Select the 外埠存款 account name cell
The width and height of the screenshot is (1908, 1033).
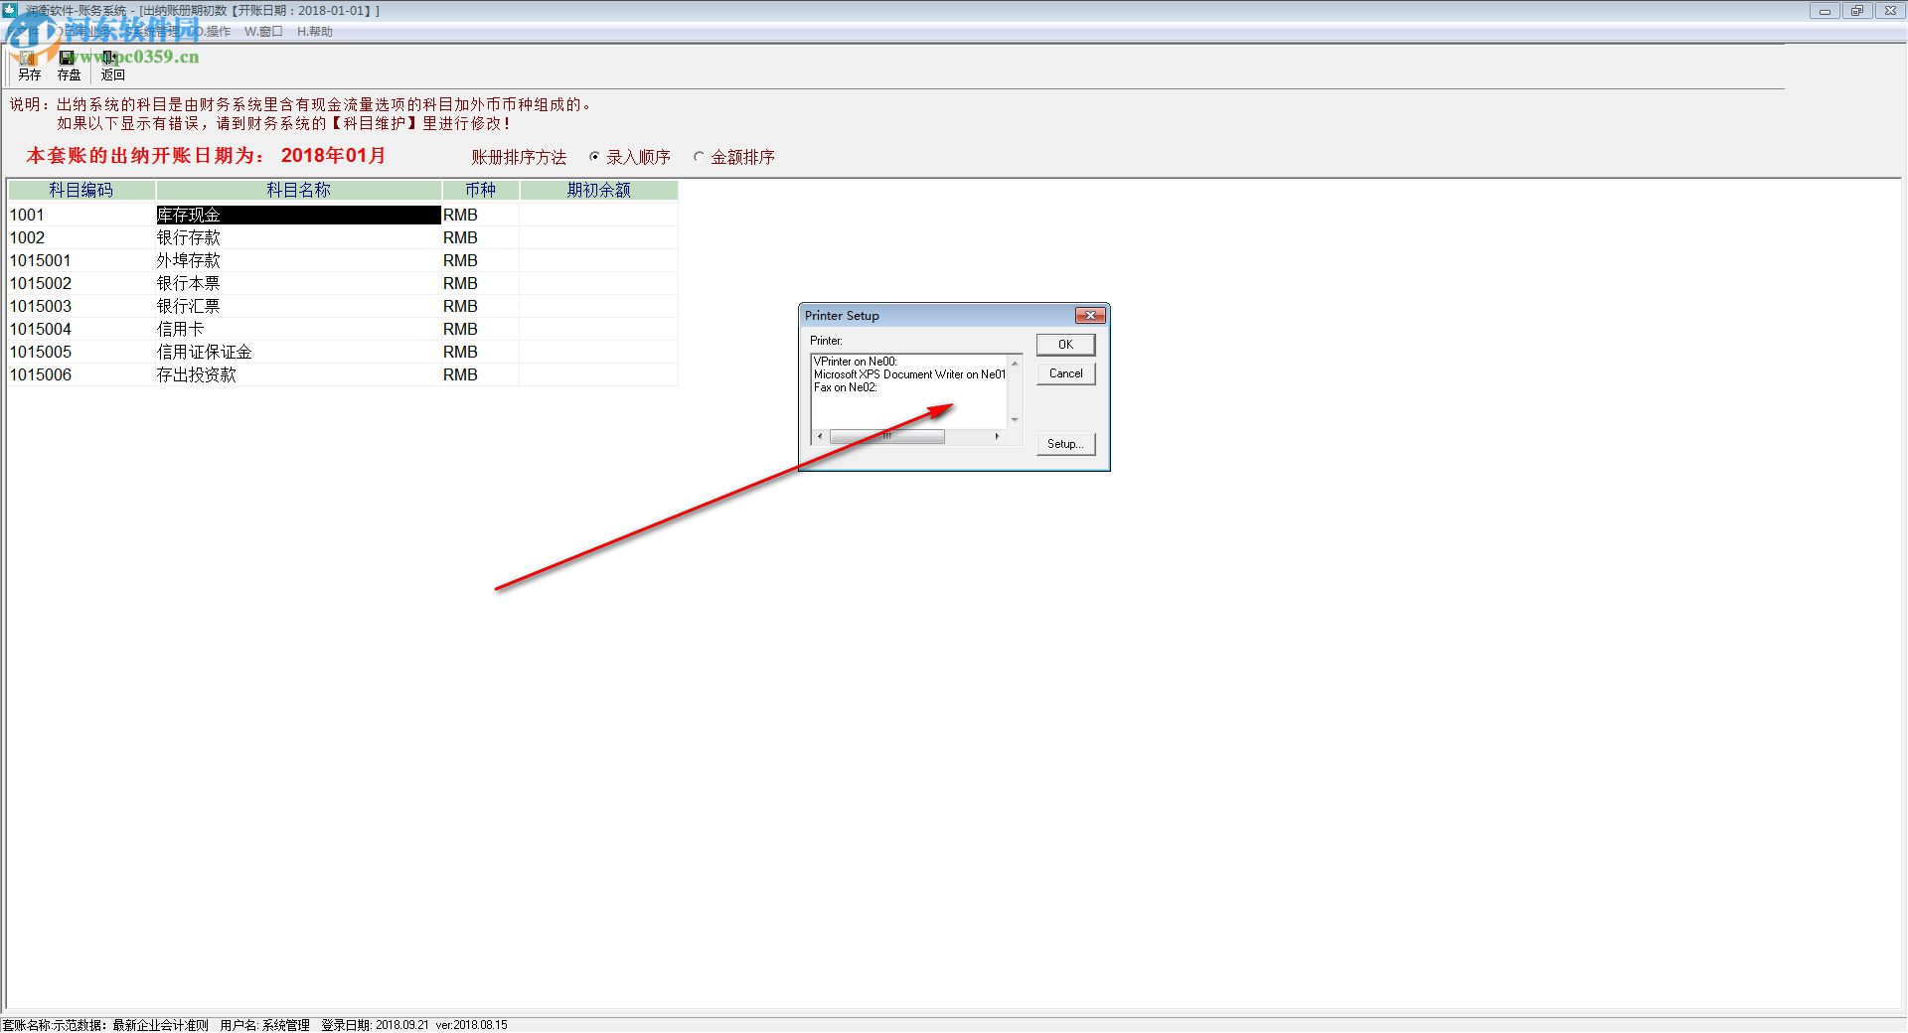pyautogui.click(x=298, y=260)
